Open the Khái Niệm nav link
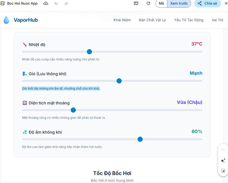Viewport: 228px width, 183px height. 122,20
